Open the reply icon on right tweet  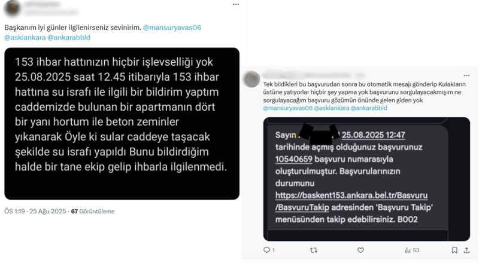click(x=266, y=250)
